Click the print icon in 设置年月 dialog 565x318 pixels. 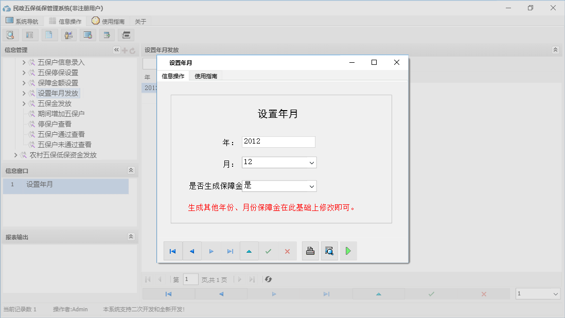pos(310,251)
